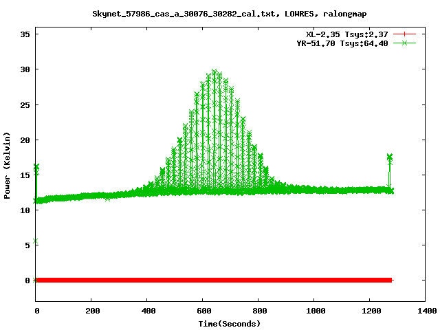Click x-axis tick label '600'
The width and height of the screenshot is (440, 330).
(204, 311)
